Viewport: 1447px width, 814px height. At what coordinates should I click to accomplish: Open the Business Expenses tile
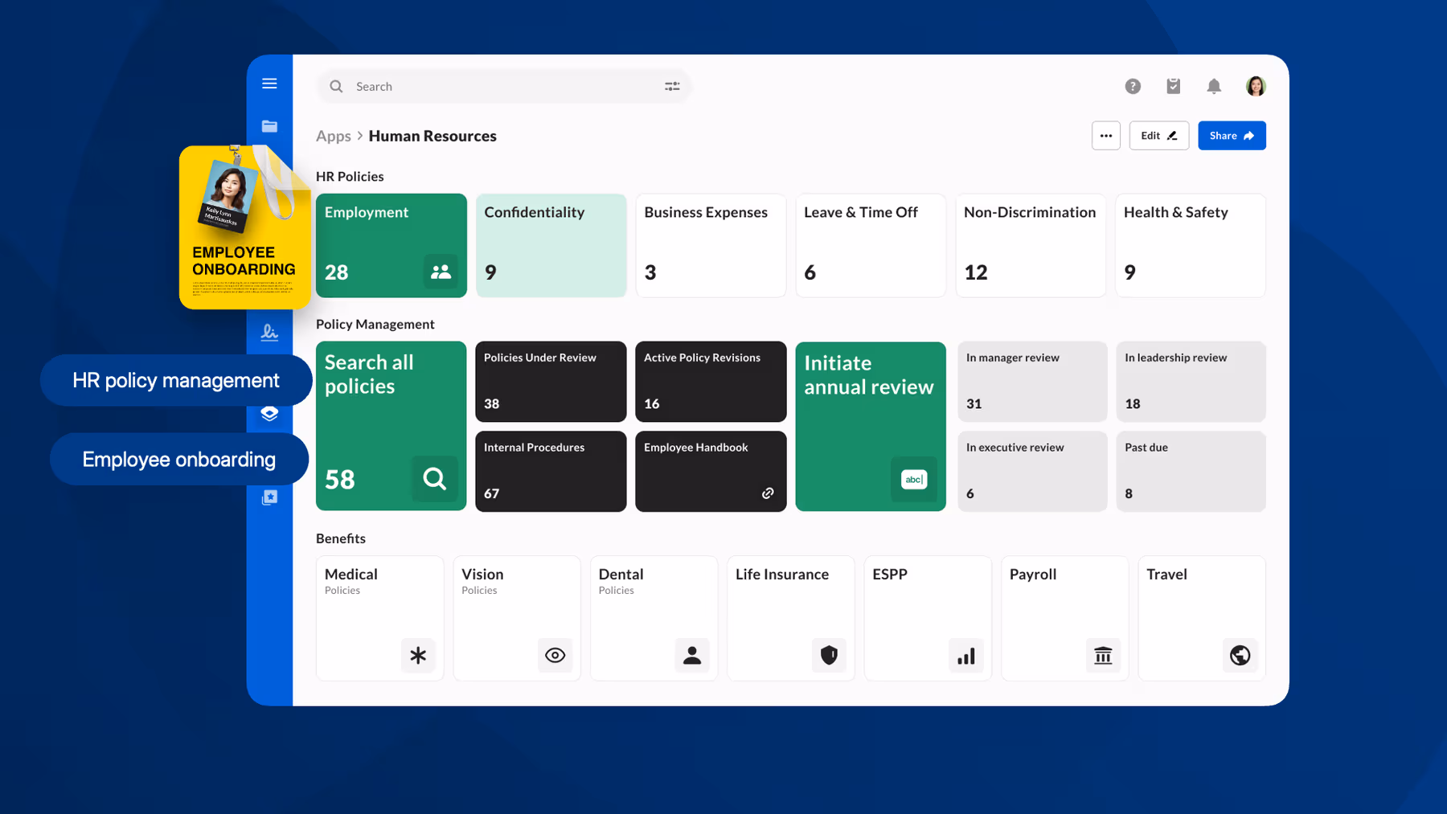click(x=711, y=245)
